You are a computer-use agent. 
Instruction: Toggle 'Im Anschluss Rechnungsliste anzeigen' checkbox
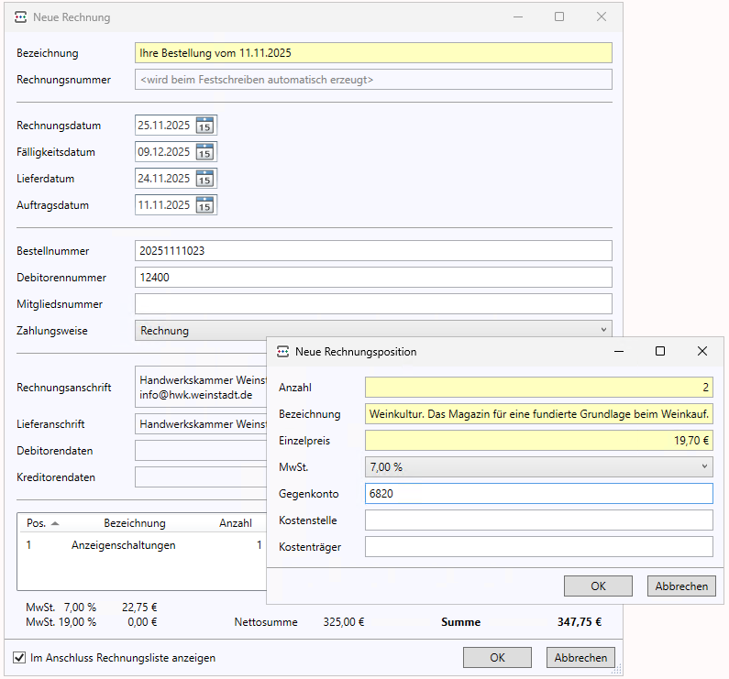coord(20,658)
